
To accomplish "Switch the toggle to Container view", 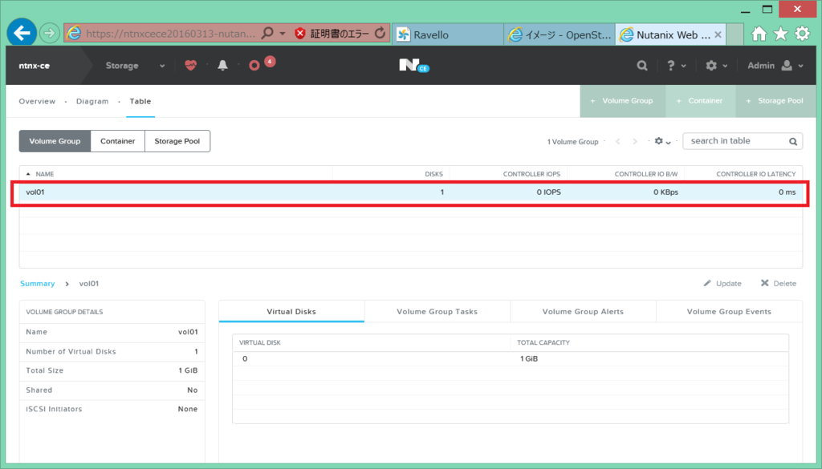I will point(117,140).
